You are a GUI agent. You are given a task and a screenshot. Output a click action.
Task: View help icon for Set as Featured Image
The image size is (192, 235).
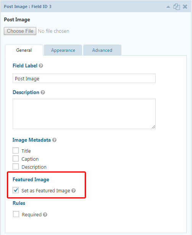[x=73, y=191]
